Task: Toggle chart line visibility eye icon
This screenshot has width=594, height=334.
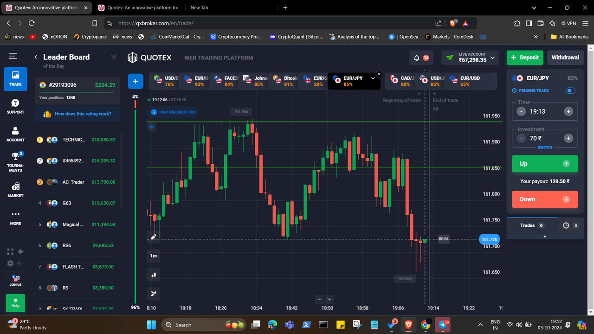Action: (x=152, y=127)
